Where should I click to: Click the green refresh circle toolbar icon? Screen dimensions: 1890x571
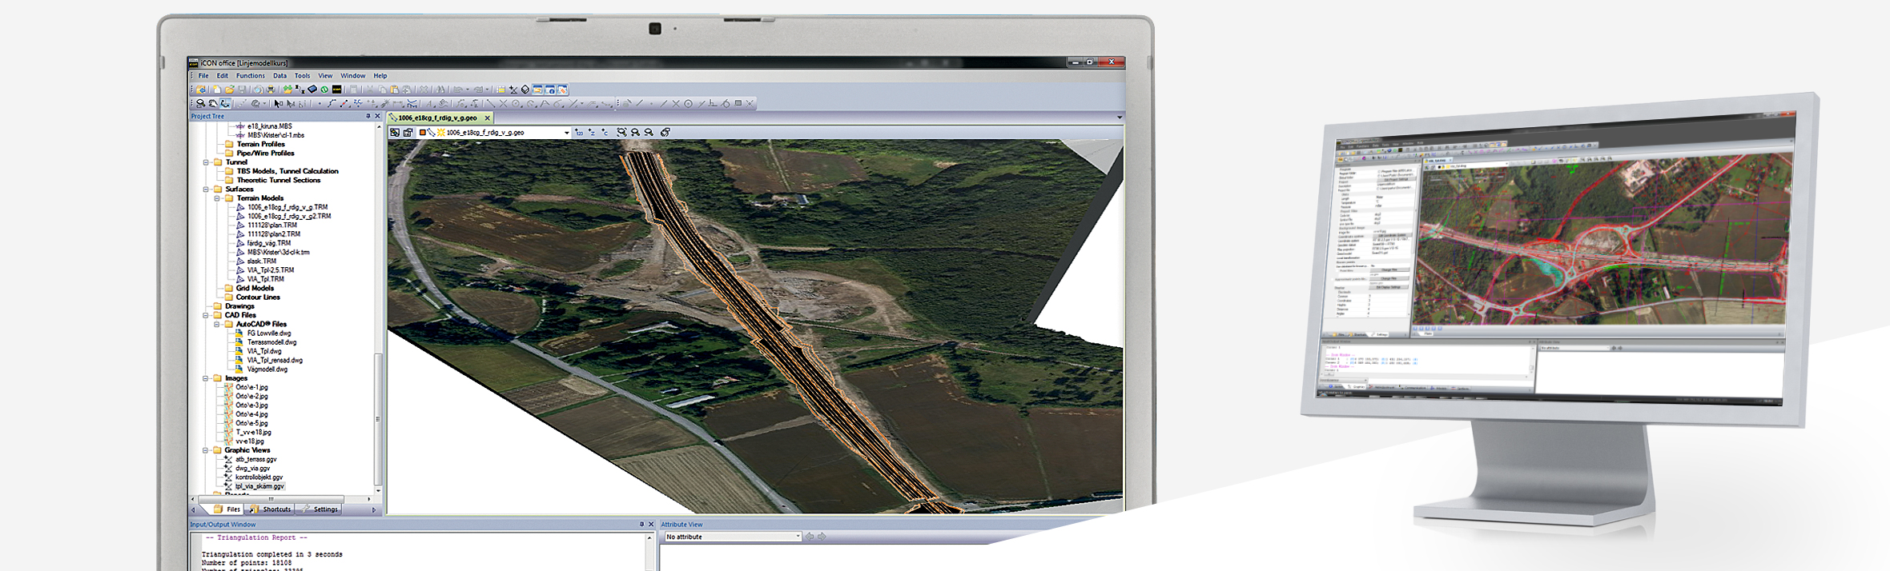[324, 90]
